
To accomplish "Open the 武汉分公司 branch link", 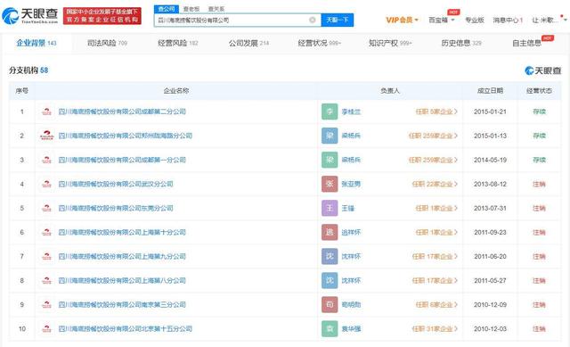I will pos(116,184).
